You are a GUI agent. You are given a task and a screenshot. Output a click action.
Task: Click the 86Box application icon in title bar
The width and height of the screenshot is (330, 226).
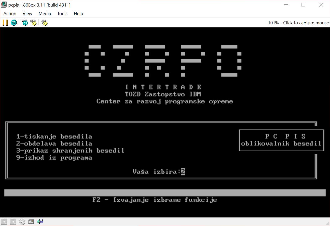click(4, 5)
